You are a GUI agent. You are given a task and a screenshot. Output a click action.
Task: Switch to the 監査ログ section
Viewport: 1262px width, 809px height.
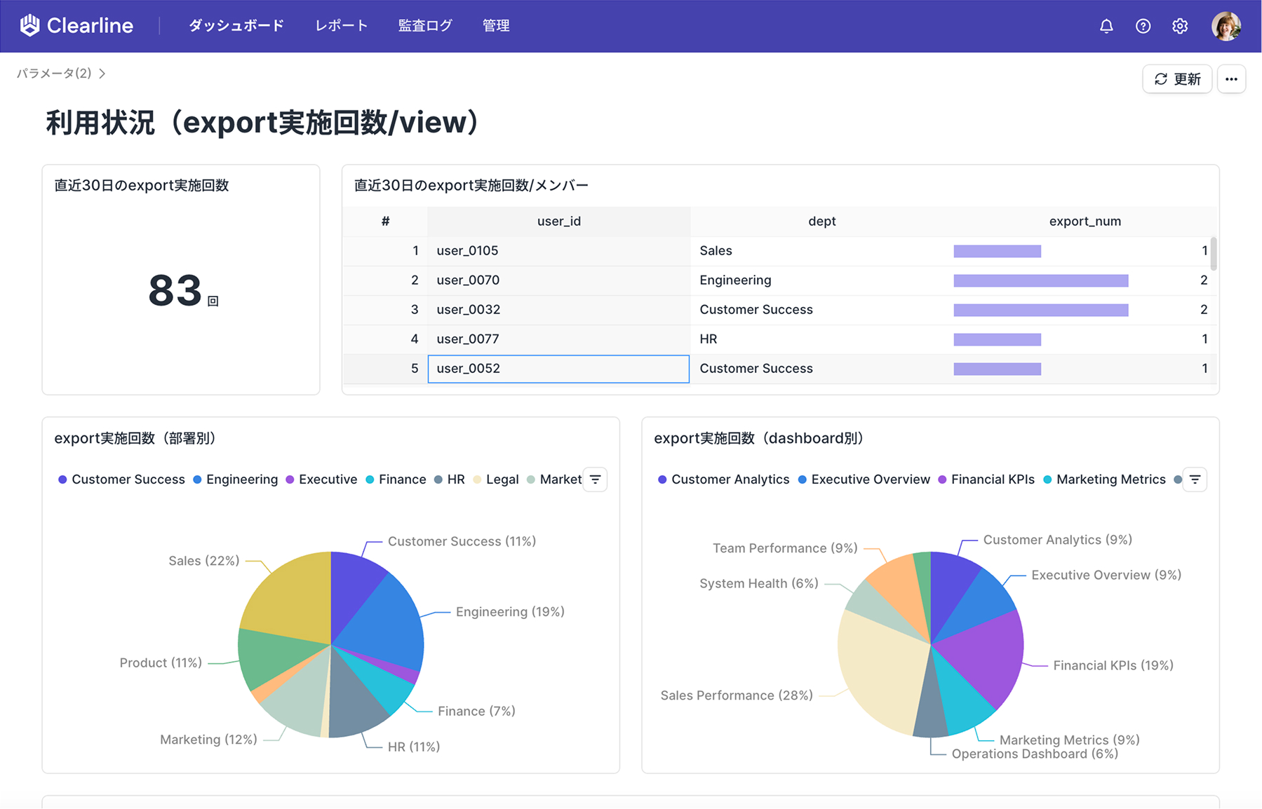(425, 25)
